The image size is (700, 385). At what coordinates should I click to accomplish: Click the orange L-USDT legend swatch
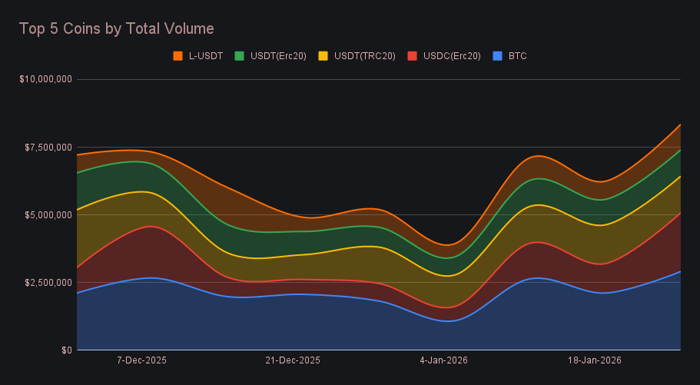click(178, 56)
